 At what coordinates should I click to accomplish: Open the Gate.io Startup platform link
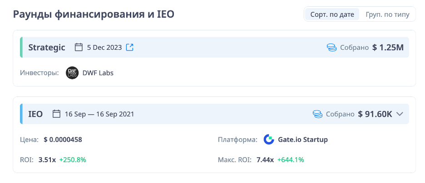pyautogui.click(x=302, y=140)
